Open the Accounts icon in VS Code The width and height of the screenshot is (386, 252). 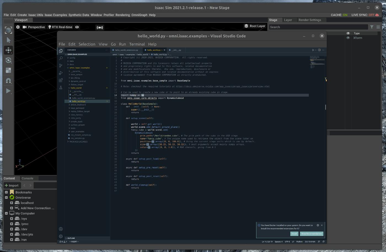coord(61,229)
